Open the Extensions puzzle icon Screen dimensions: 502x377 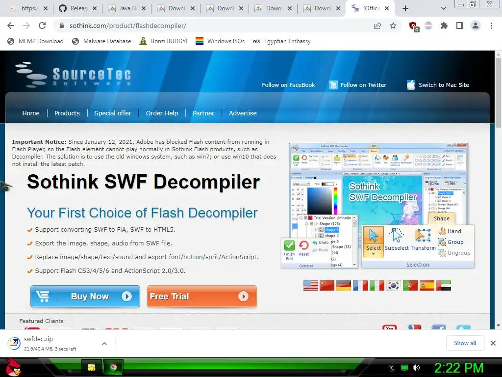click(444, 26)
